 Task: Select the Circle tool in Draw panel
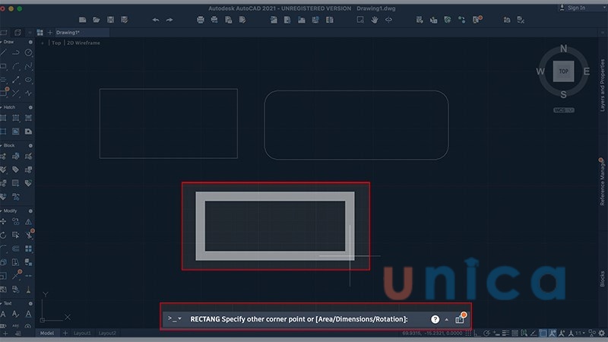tap(28, 52)
